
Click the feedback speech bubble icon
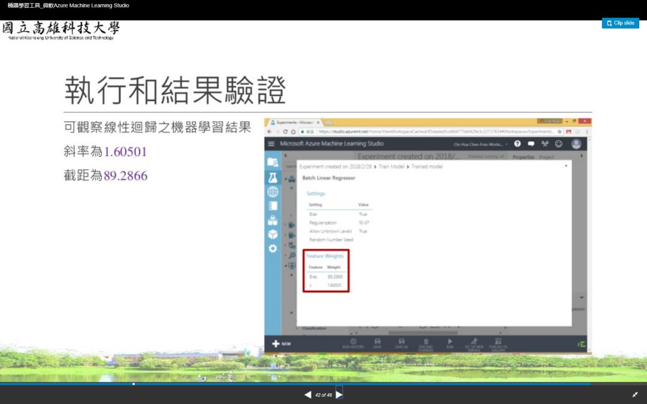pyautogui.click(x=531, y=144)
